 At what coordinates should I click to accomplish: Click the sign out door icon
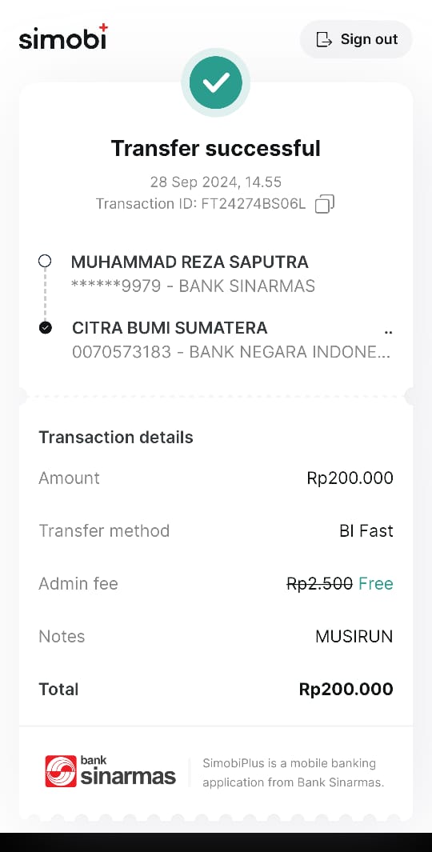(x=324, y=39)
